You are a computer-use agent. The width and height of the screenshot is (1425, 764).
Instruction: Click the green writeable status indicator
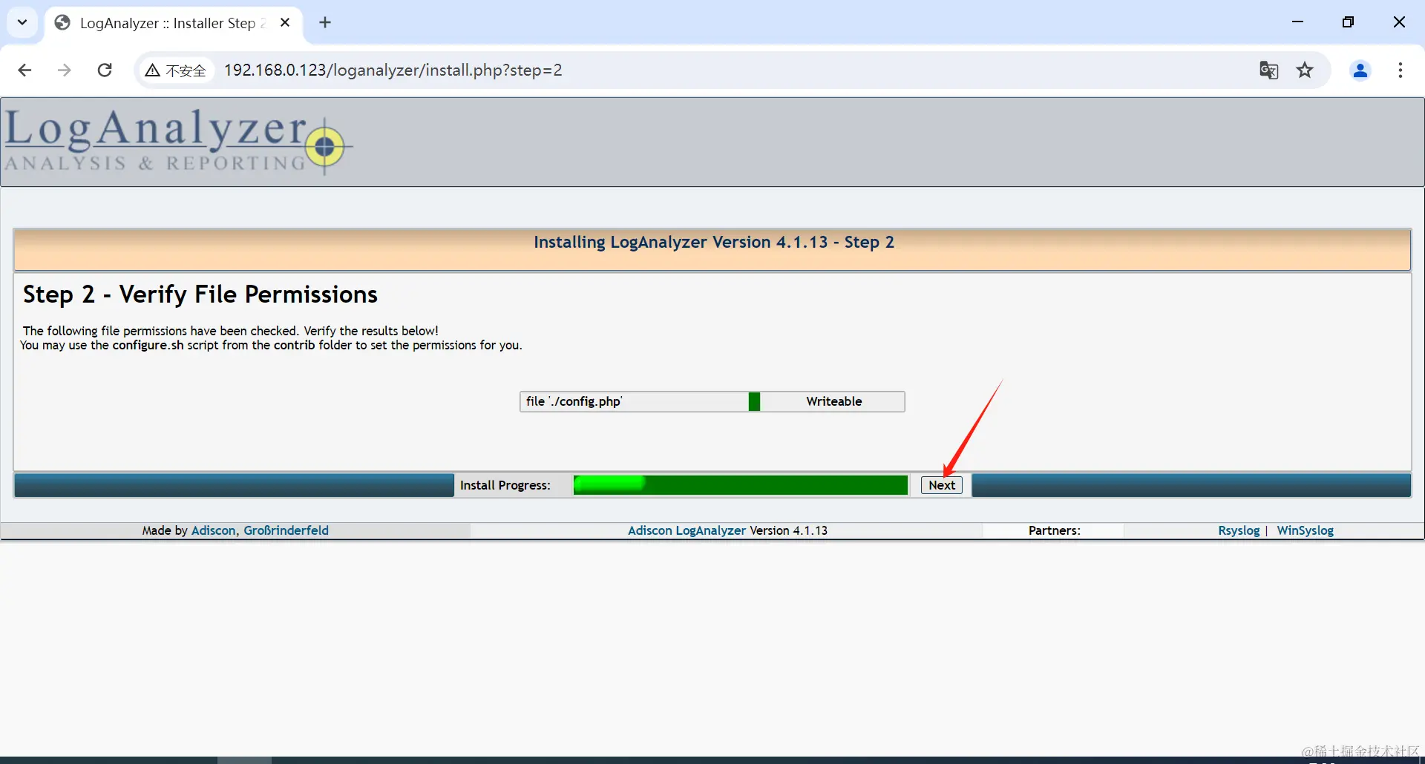point(754,401)
